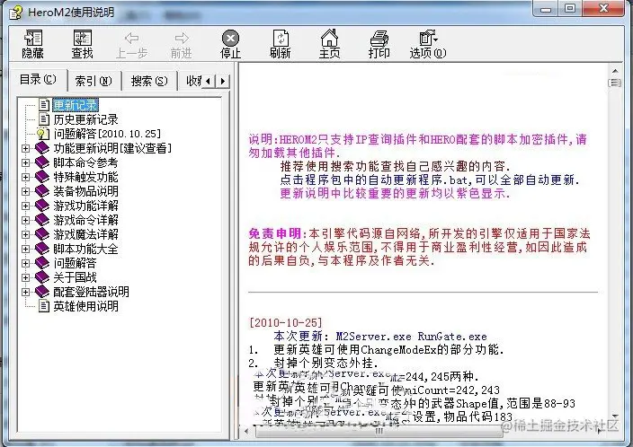Click the 免责申明 bold text
This screenshot has height=447, width=633.
click(274, 233)
